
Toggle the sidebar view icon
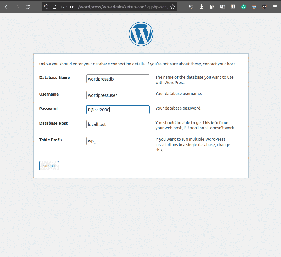pos(223,7)
